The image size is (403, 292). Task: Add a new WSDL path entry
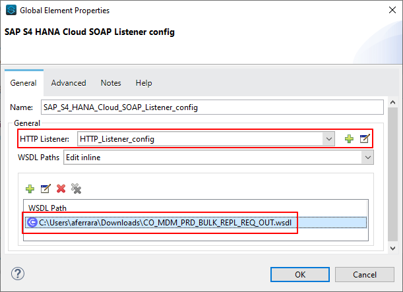pos(30,189)
